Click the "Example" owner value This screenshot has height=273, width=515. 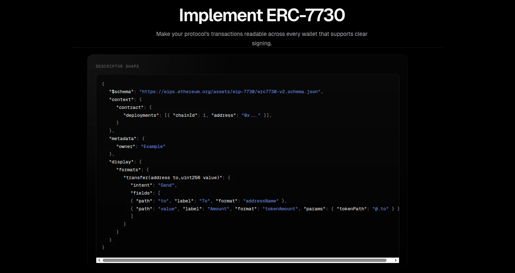153,146
